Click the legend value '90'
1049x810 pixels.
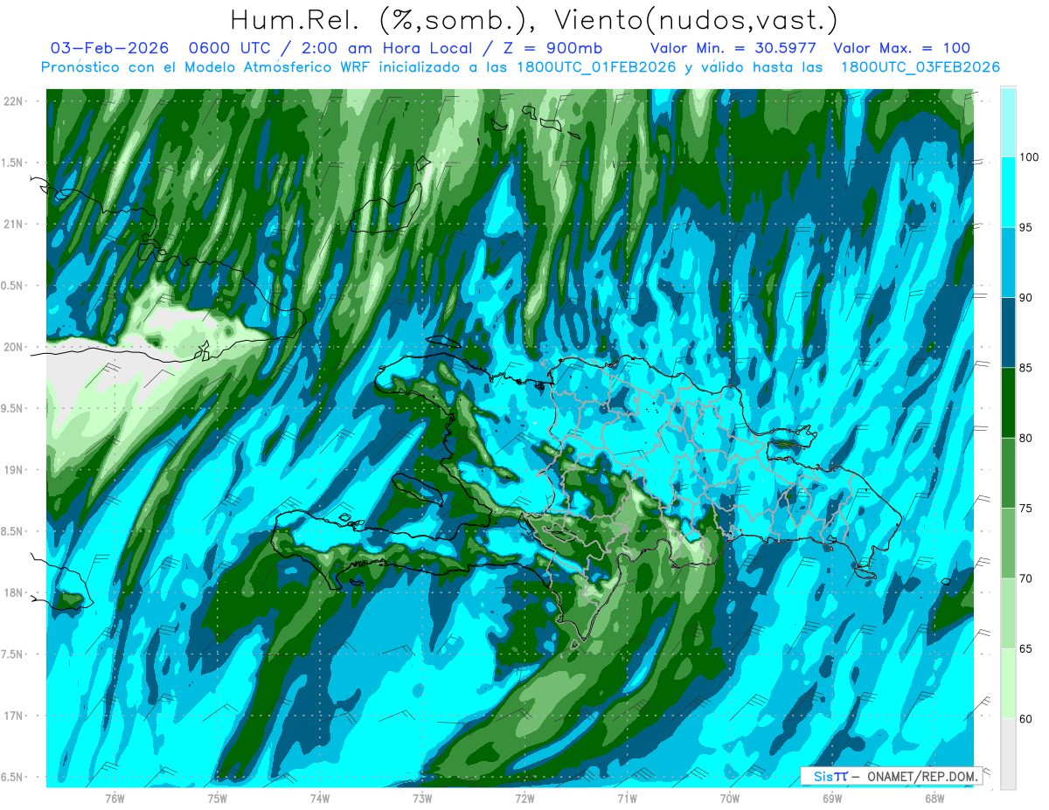pyautogui.click(x=1027, y=298)
